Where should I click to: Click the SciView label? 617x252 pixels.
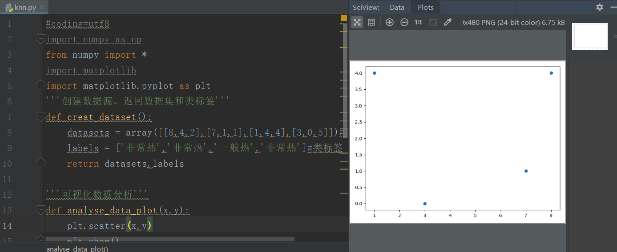click(x=366, y=7)
